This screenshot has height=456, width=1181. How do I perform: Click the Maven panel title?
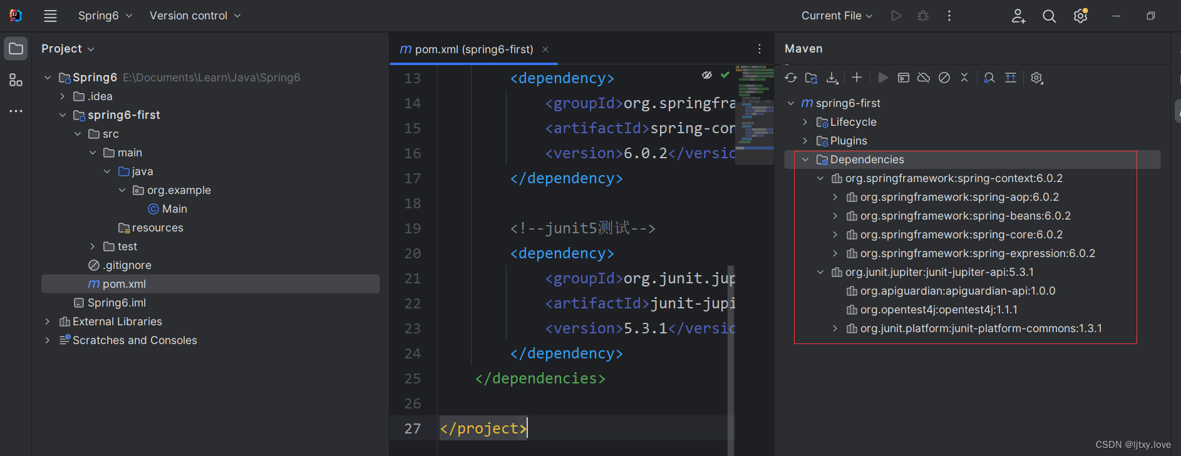click(x=803, y=49)
